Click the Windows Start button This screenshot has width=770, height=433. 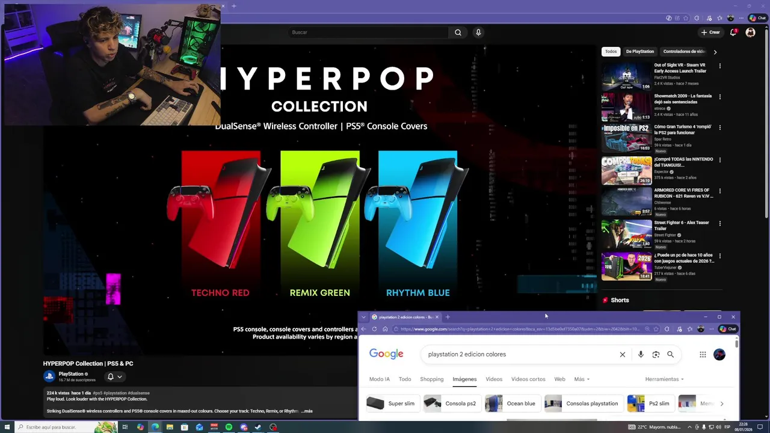pyautogui.click(x=6, y=427)
